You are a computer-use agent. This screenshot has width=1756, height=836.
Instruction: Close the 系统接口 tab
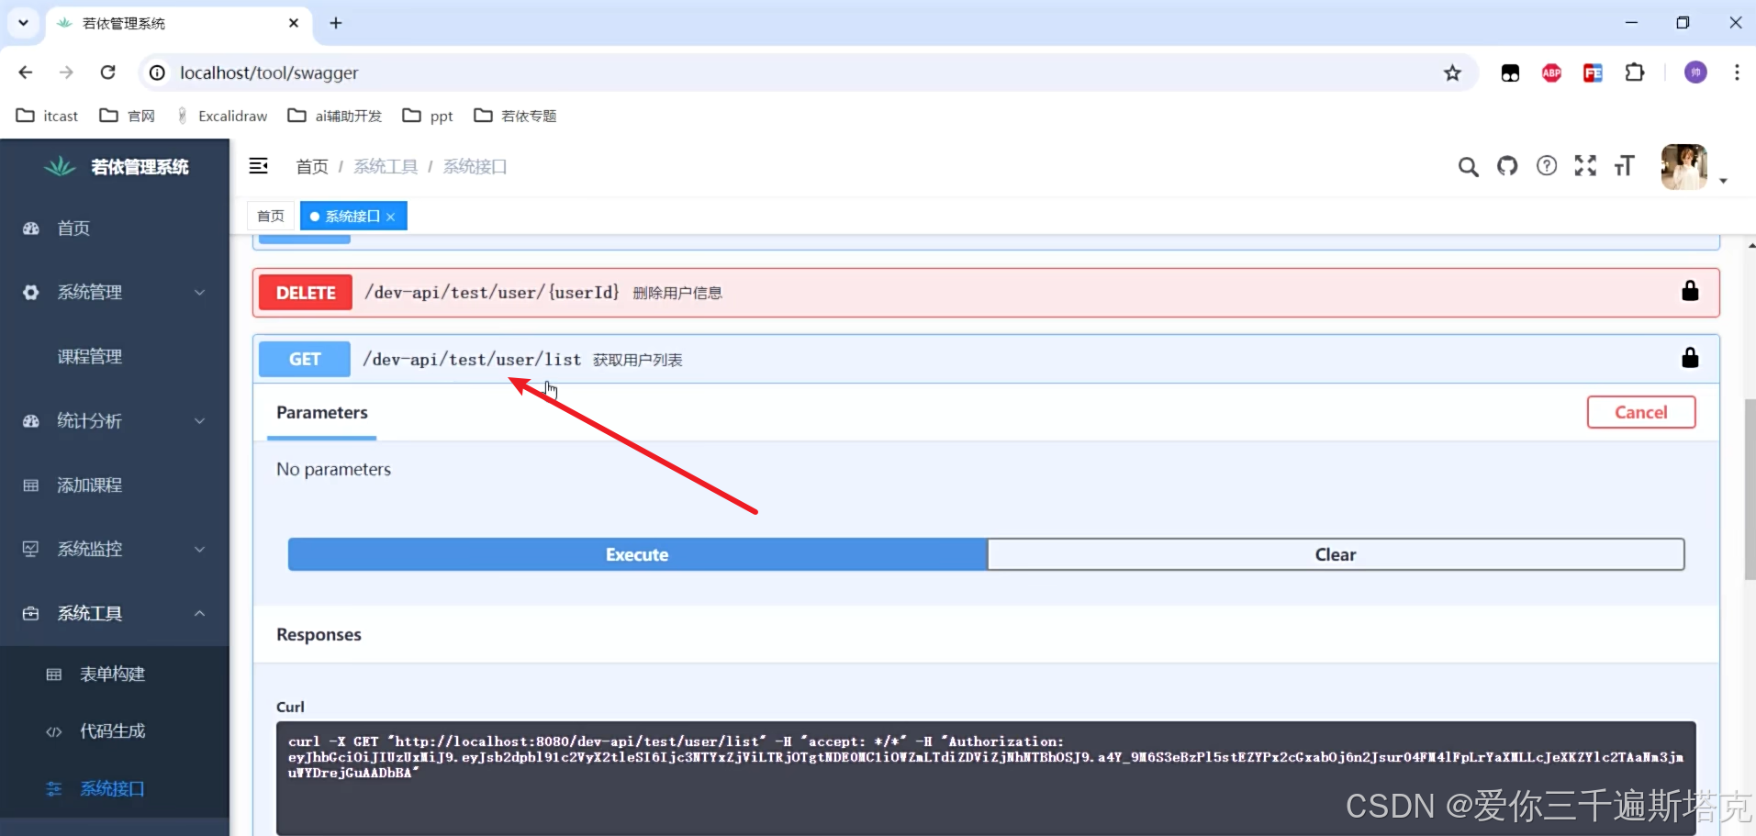(x=391, y=217)
